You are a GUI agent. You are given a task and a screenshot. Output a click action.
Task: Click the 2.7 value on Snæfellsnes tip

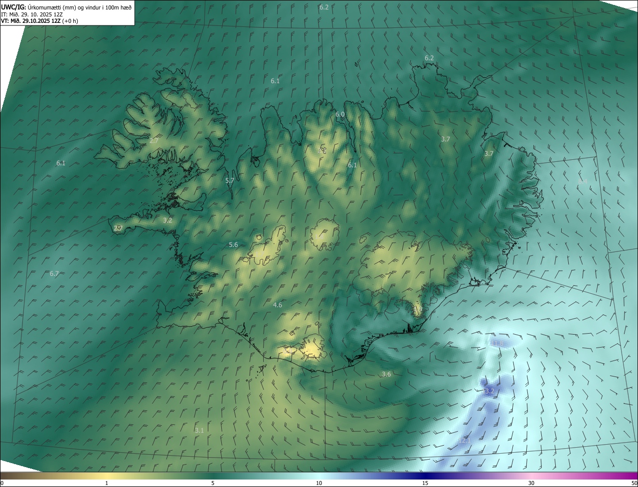(118, 228)
